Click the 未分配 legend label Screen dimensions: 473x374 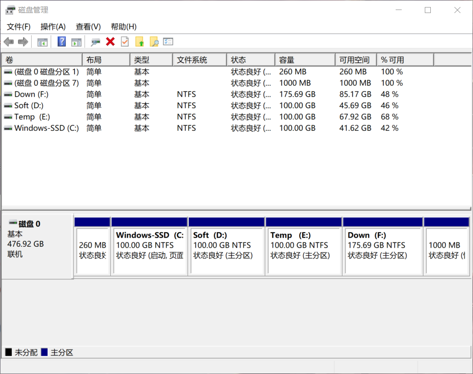click(x=26, y=352)
